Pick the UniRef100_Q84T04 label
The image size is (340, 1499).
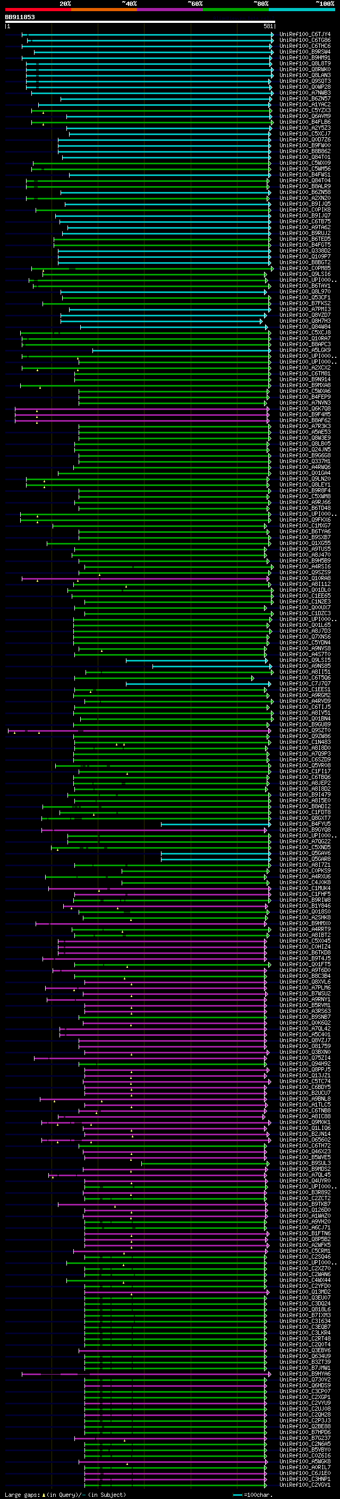pyautogui.click(x=305, y=180)
